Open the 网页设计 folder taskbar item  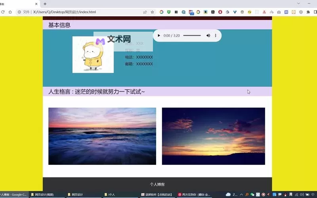(x=84, y=194)
